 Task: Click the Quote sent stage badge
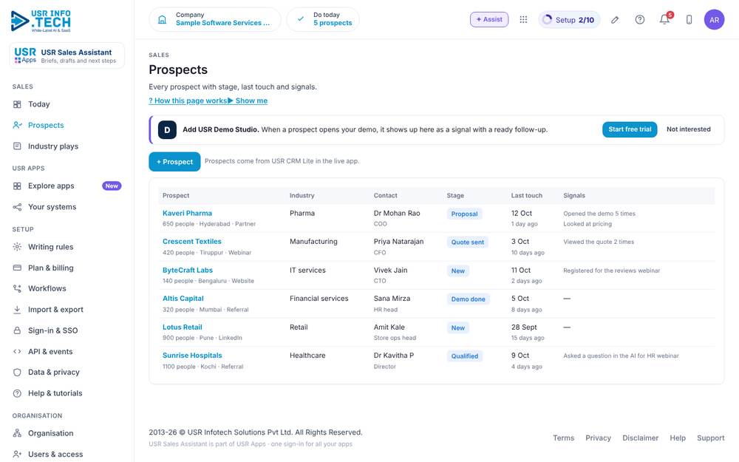coord(468,242)
